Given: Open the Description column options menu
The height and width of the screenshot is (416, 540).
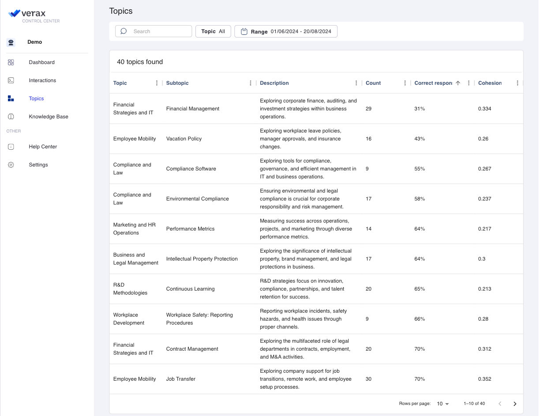Looking at the screenshot, I should click(x=356, y=83).
